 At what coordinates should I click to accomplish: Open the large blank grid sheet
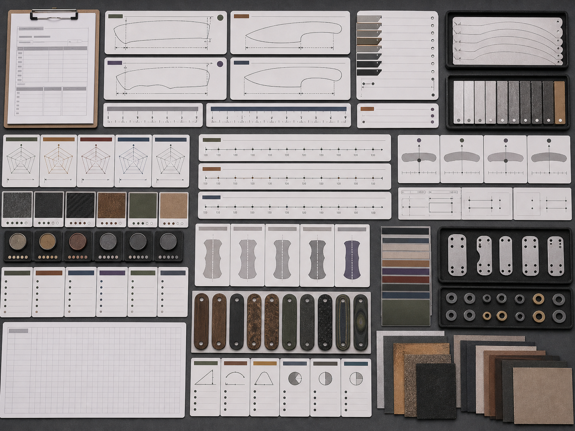click(94, 369)
